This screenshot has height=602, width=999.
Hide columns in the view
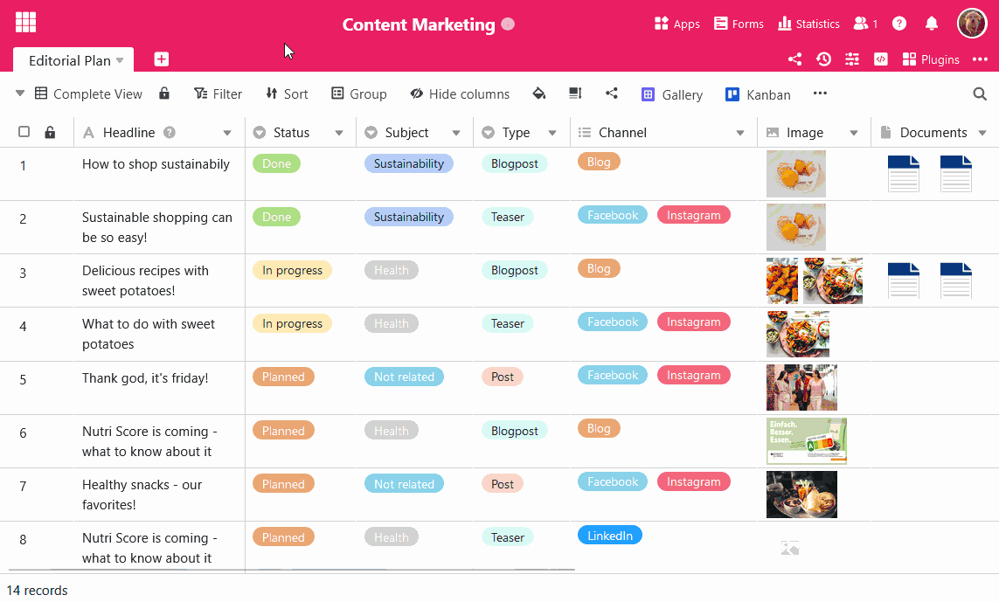click(460, 93)
